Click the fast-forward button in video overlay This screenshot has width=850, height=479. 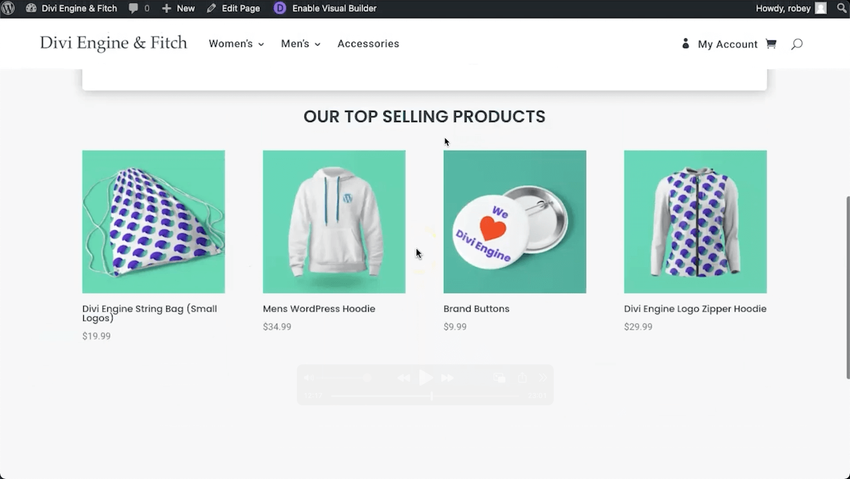(x=447, y=378)
